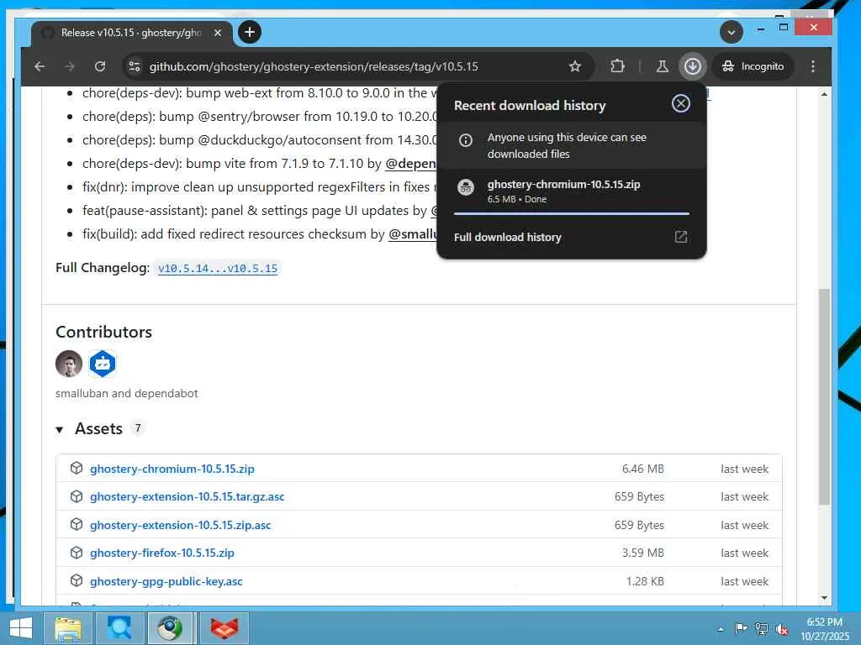
Task: Switch to the Chromium taskbar icon
Action: pyautogui.click(x=170, y=628)
